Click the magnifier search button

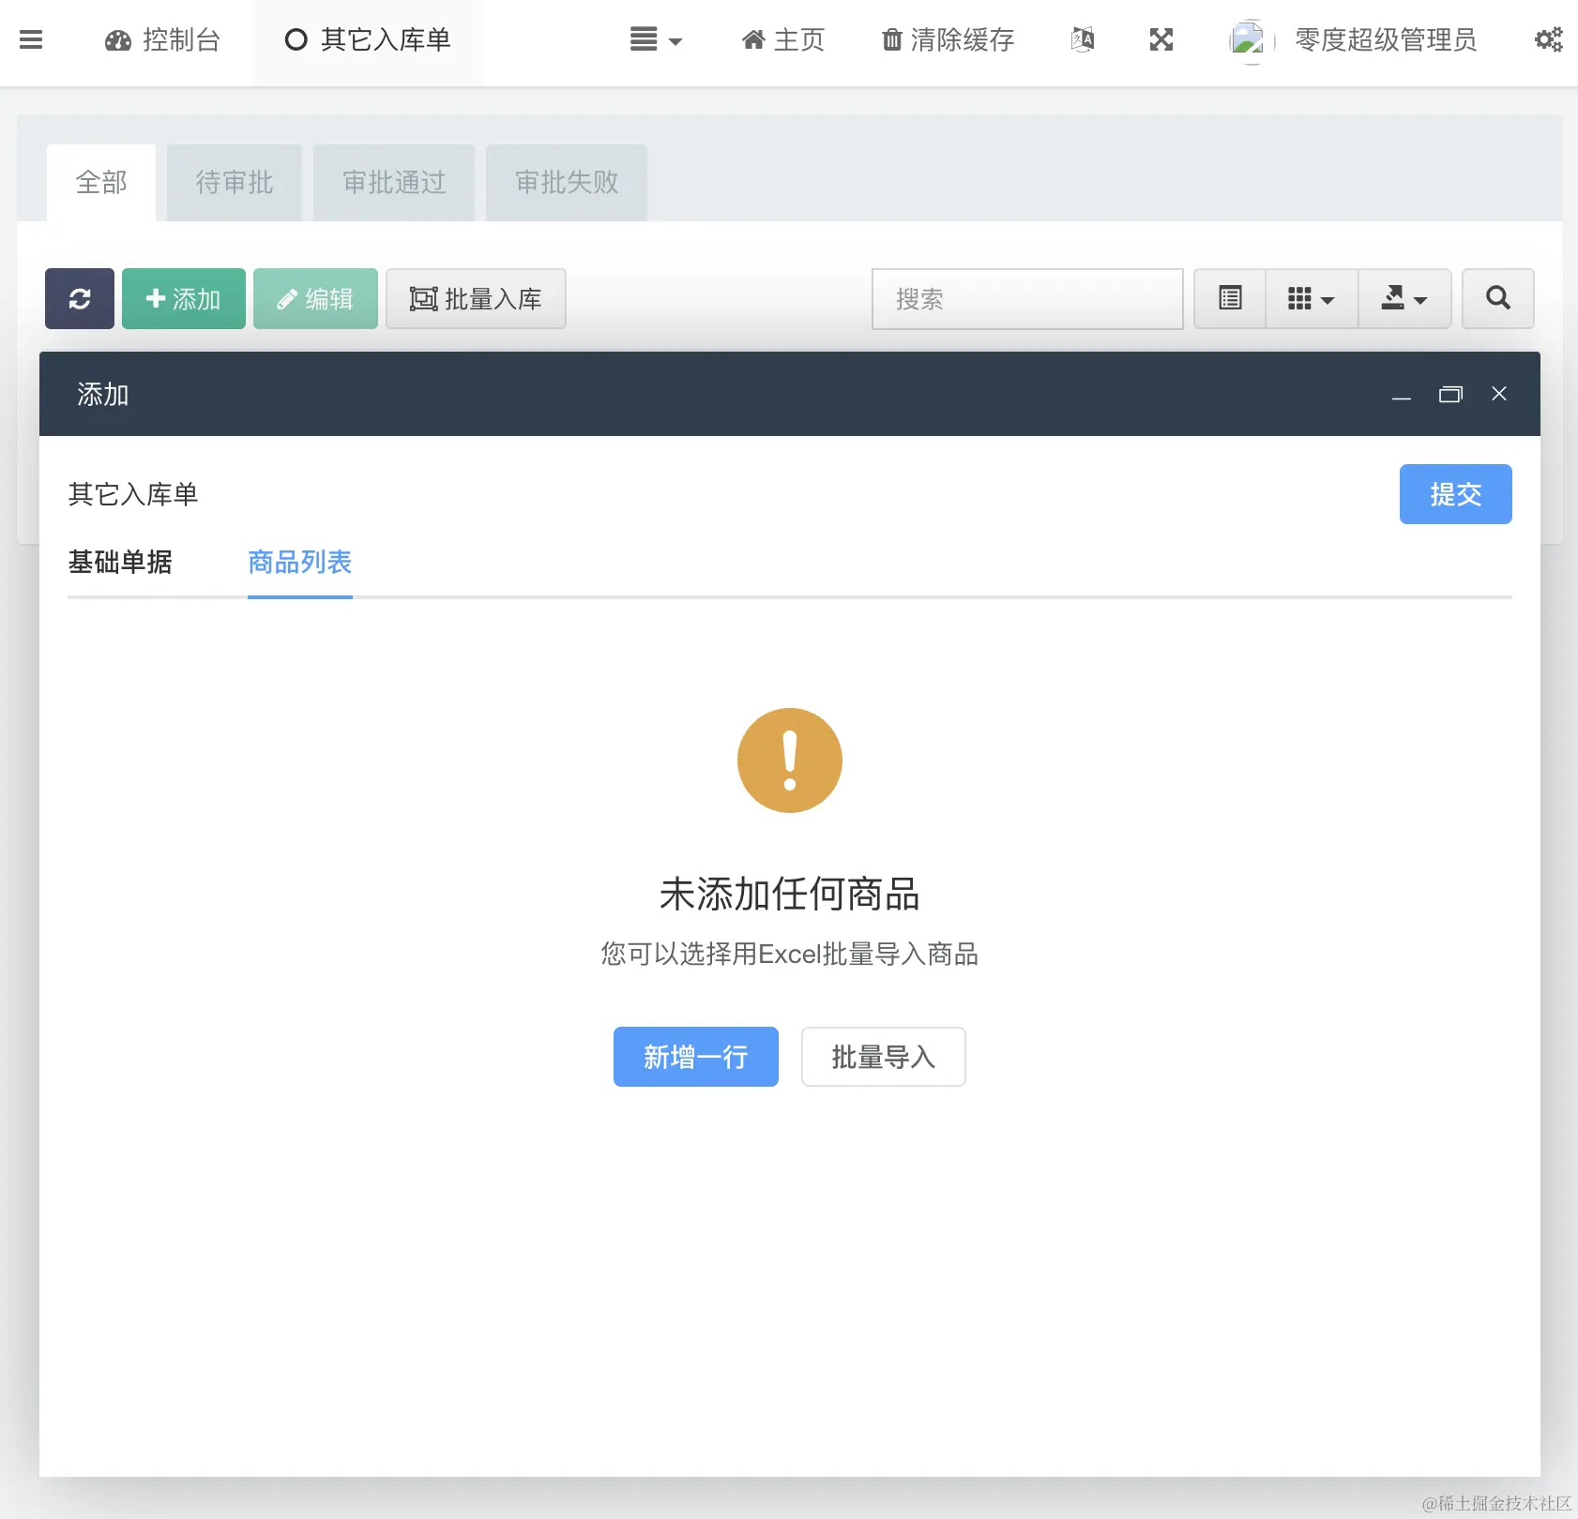[1498, 299]
